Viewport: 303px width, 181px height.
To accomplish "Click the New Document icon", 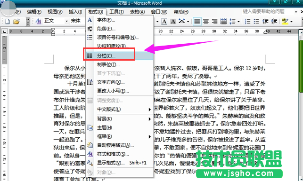I will click(7, 21).
